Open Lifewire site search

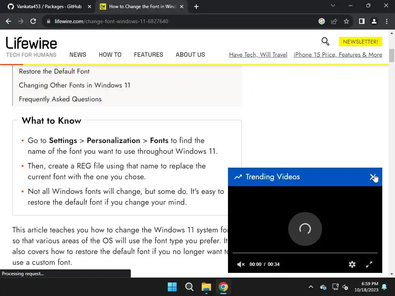(325, 42)
